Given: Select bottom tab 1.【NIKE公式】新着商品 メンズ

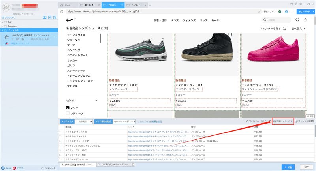Looking at the screenshot, I should 78,165.
